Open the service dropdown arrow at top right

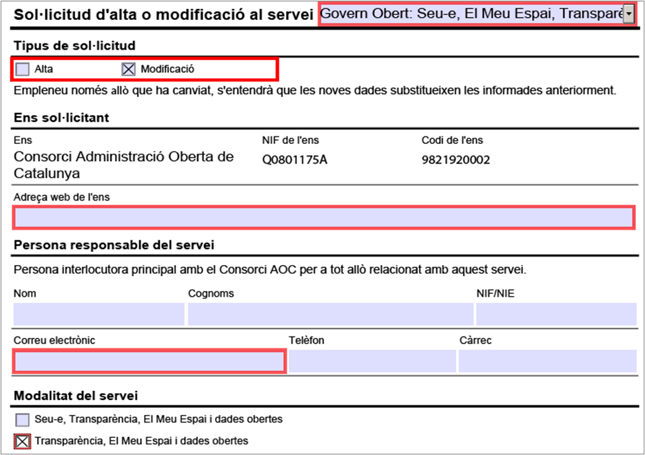pos(628,14)
